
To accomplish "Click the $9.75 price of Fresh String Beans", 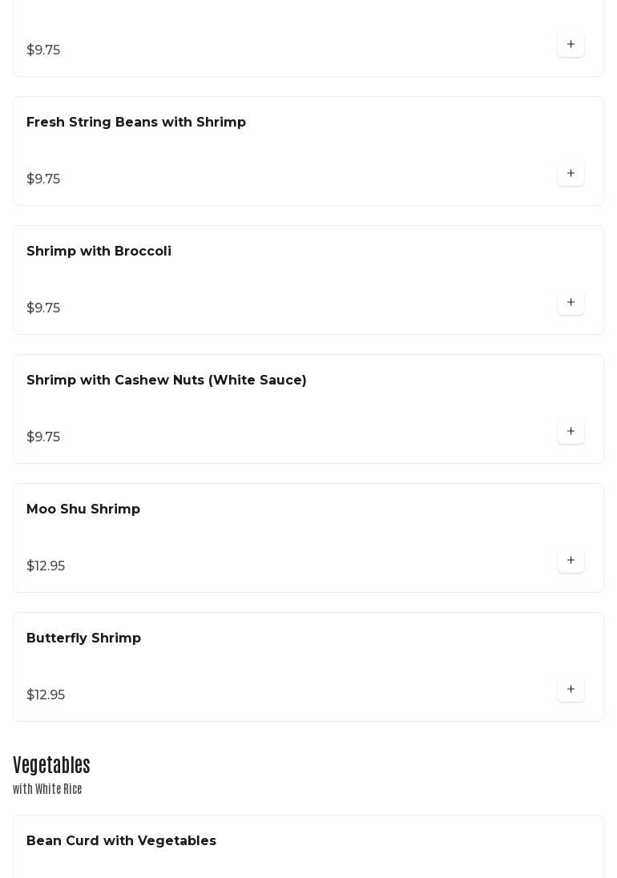I will coord(43,179).
